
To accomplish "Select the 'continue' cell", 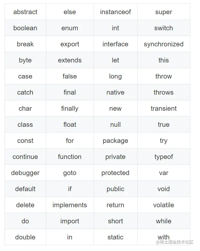I will coord(25,157).
